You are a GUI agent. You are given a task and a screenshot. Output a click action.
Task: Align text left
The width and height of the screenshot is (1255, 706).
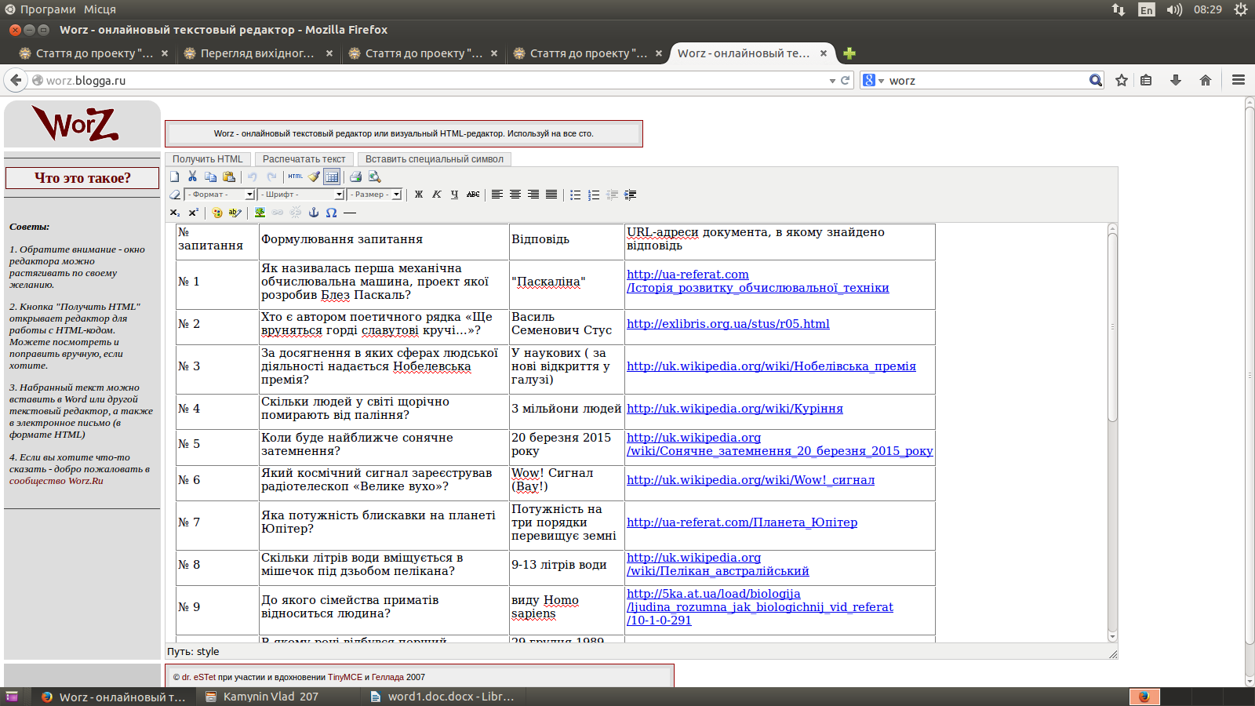(497, 195)
